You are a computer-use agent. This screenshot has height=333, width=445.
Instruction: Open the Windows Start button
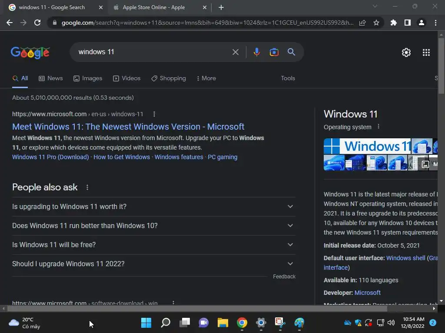pyautogui.click(x=146, y=323)
